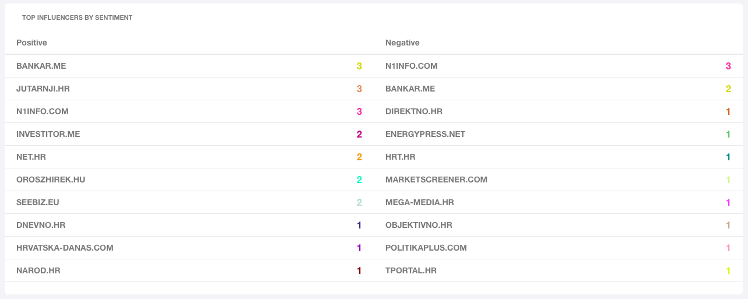Viewport: 748px width, 299px height.
Task: Select the NAROD.HR entry
Action: (38, 270)
